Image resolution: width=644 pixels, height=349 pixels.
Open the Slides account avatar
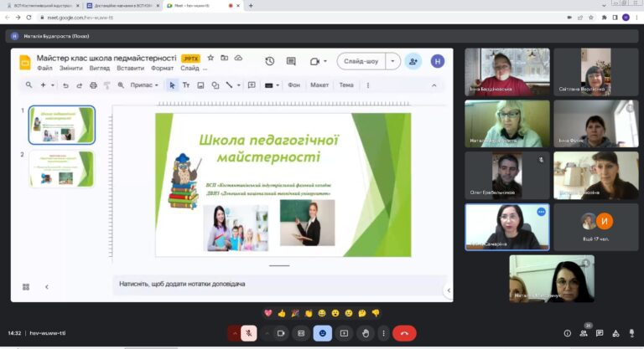coord(438,62)
